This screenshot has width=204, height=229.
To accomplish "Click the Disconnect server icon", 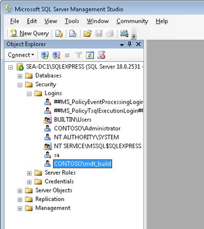I will click(56, 55).
